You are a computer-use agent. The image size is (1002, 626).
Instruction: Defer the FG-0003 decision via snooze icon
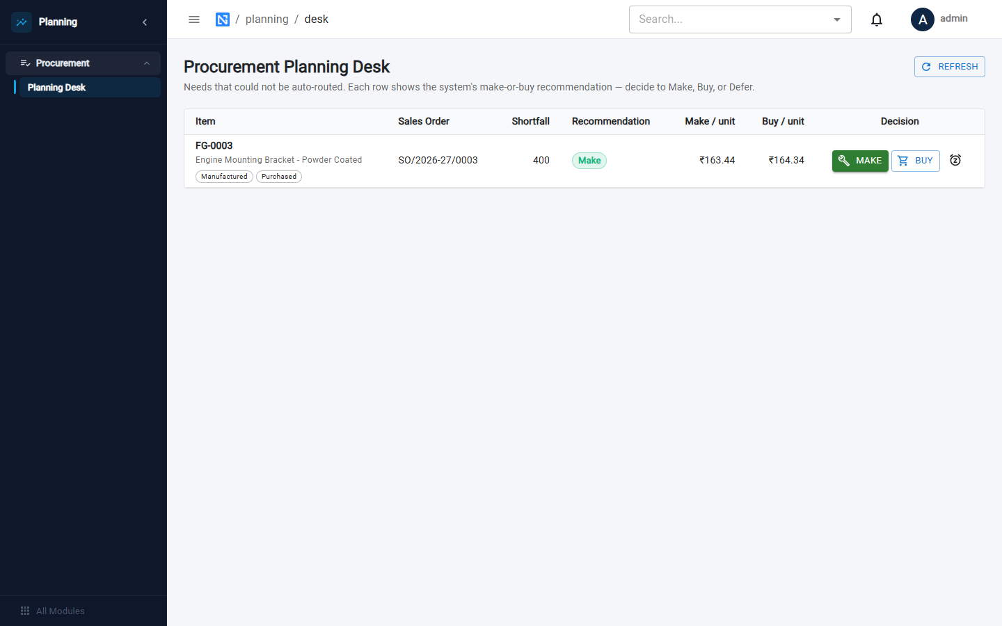[x=955, y=160]
